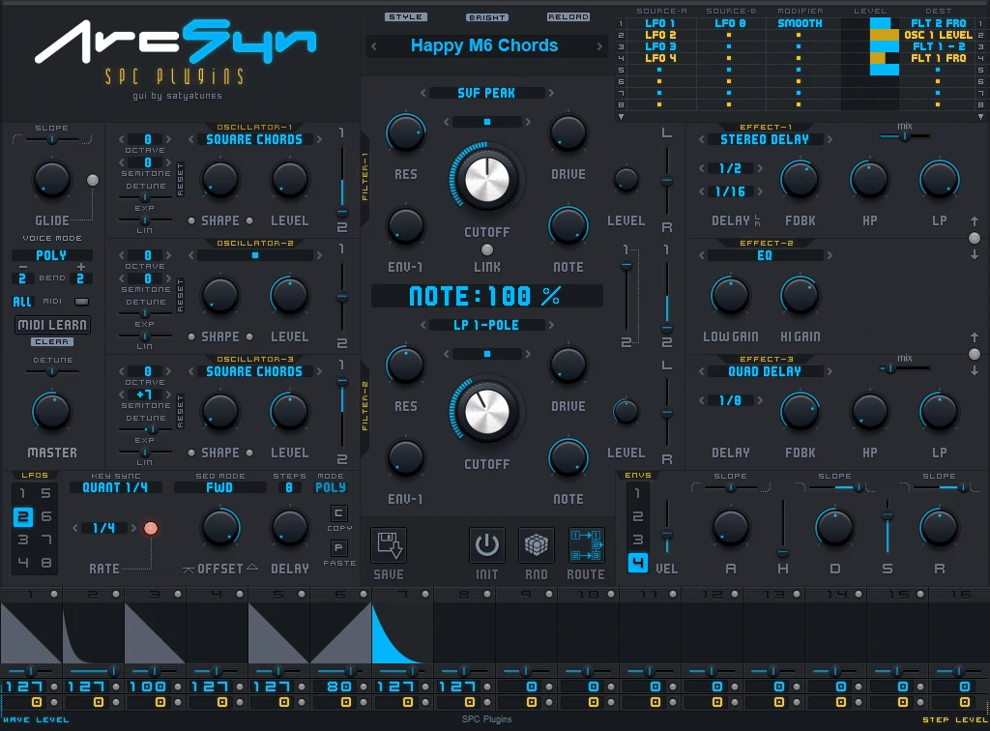Viewport: 990px width, 731px height.
Task: Select envelope 4 in the ENVS panel
Action: (x=637, y=561)
